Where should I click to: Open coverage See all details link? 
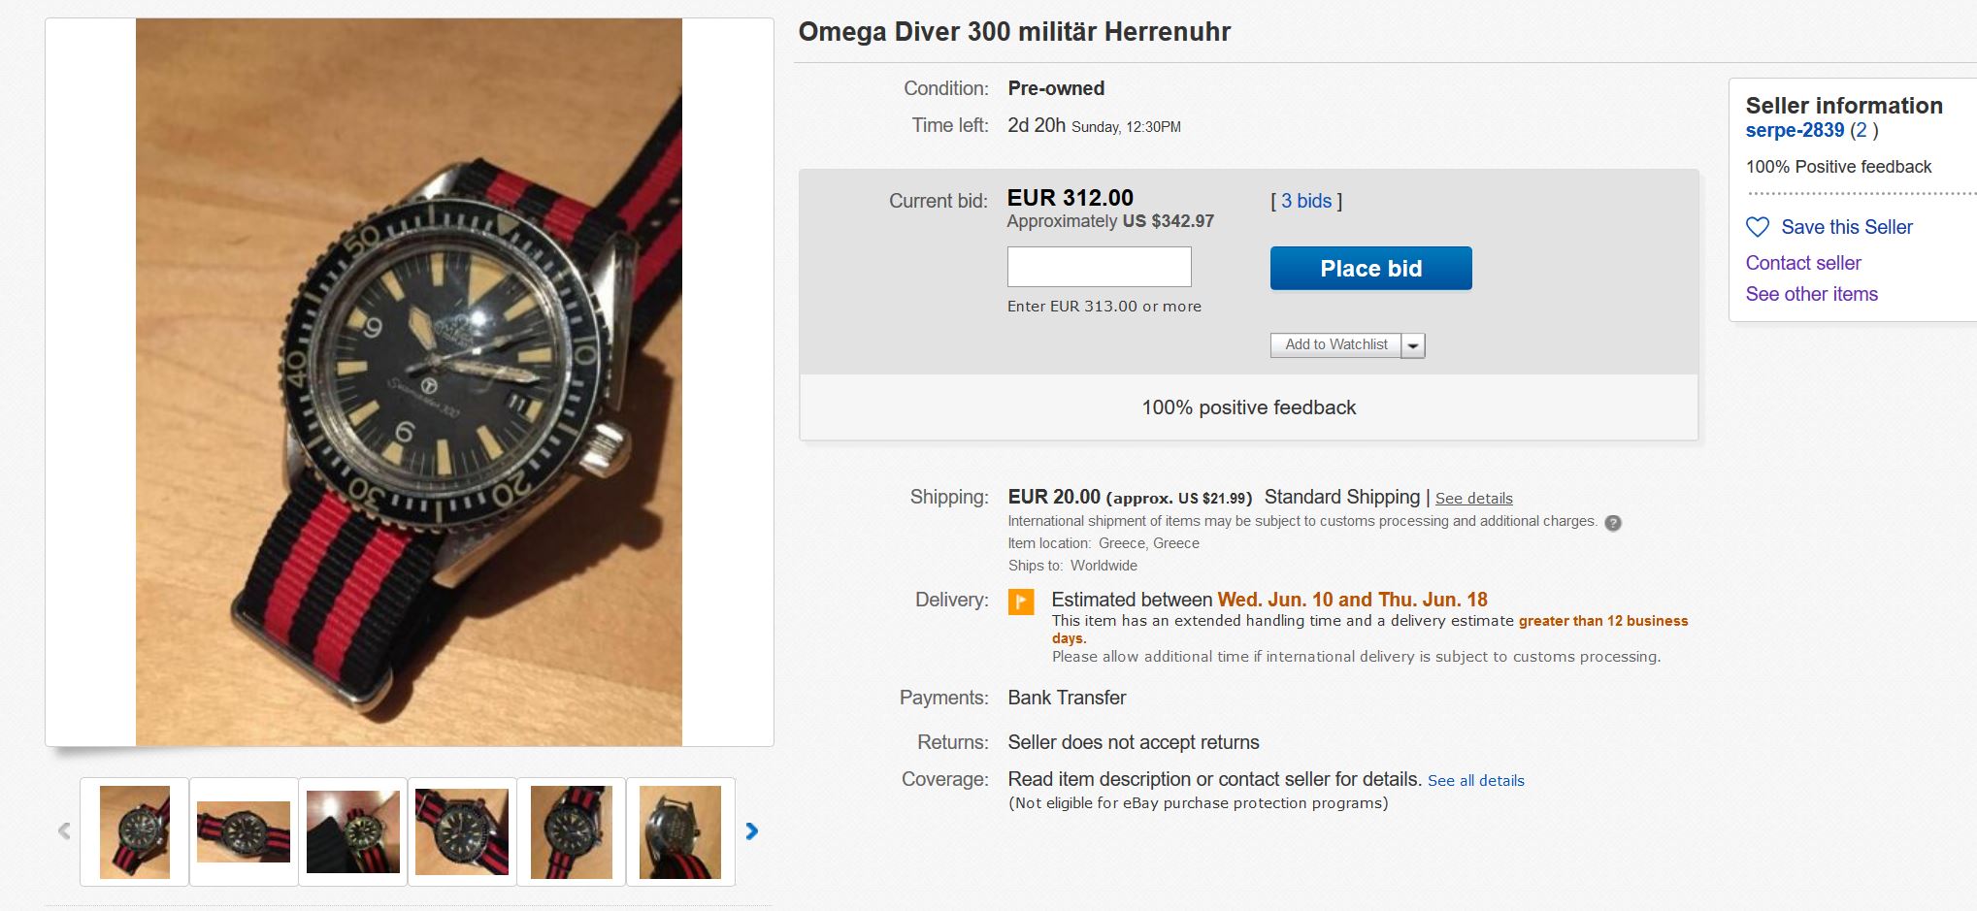1475,781
